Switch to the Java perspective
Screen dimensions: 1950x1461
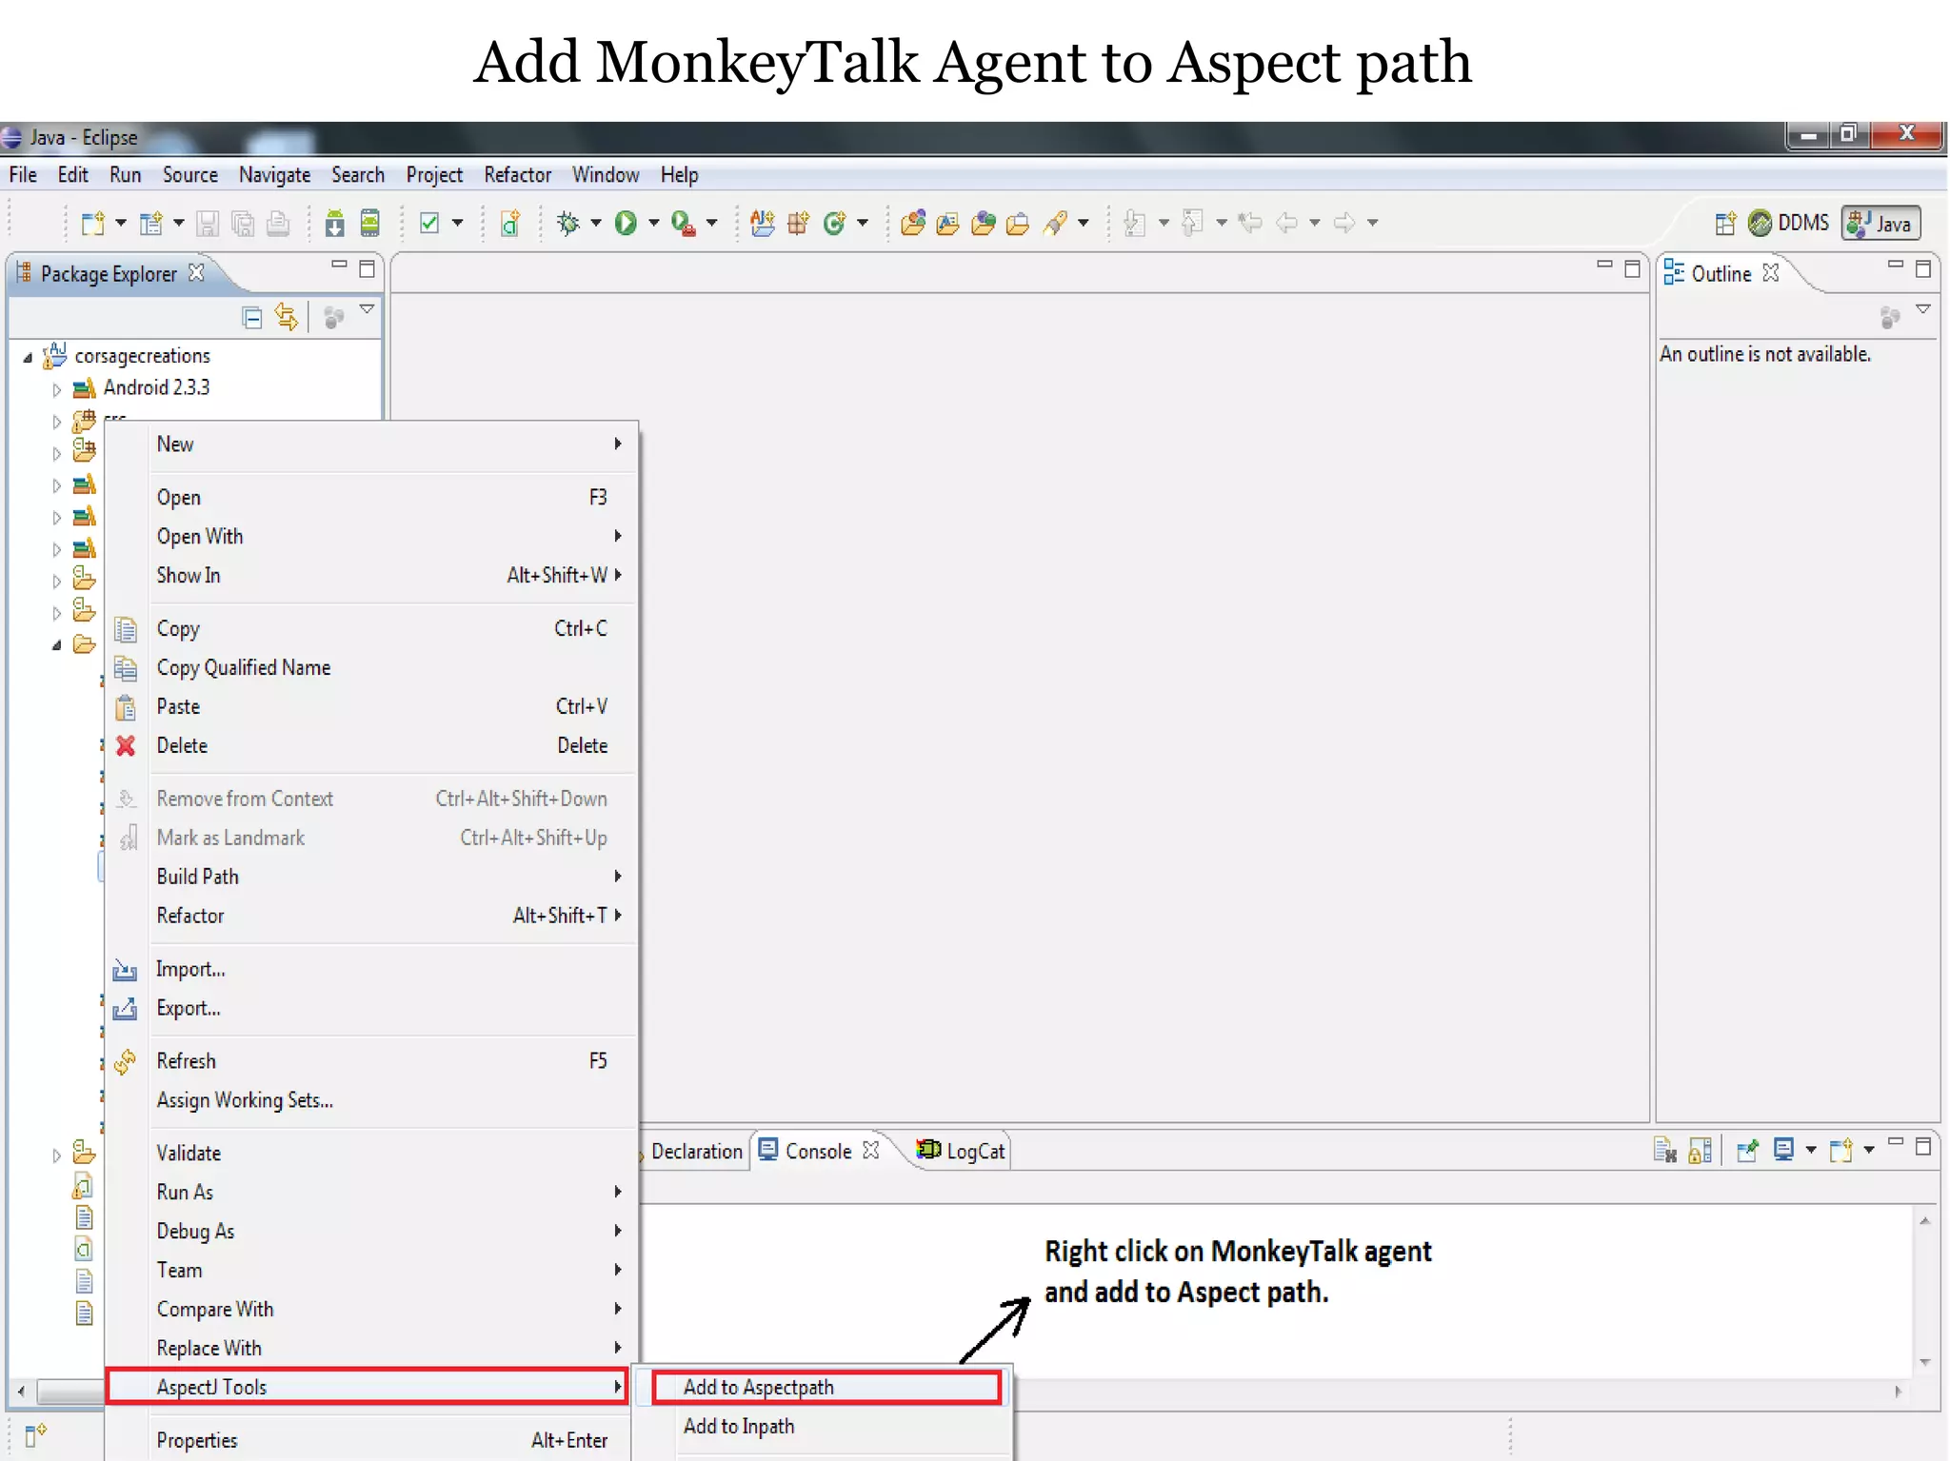1880,224
